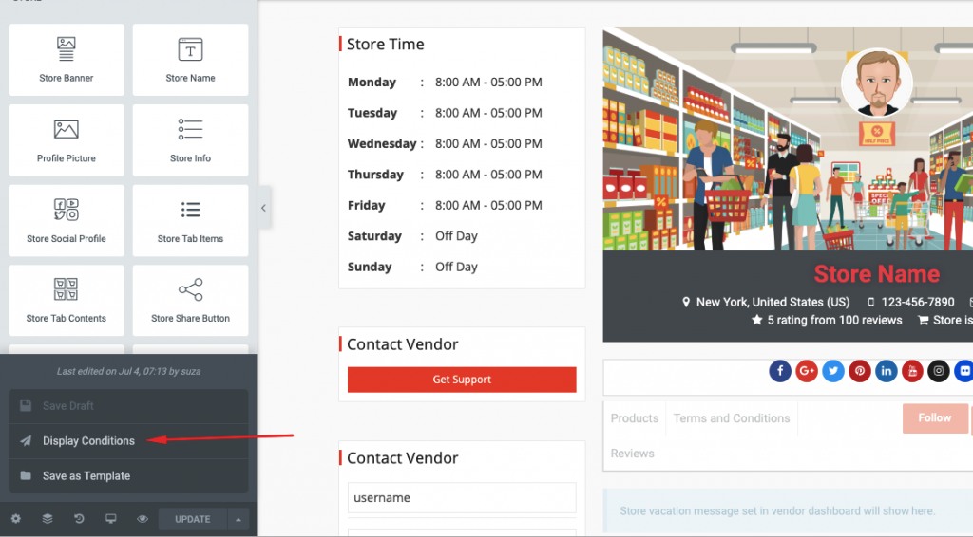Open the Terms and Conditions tab
The image size is (973, 537).
732,418
